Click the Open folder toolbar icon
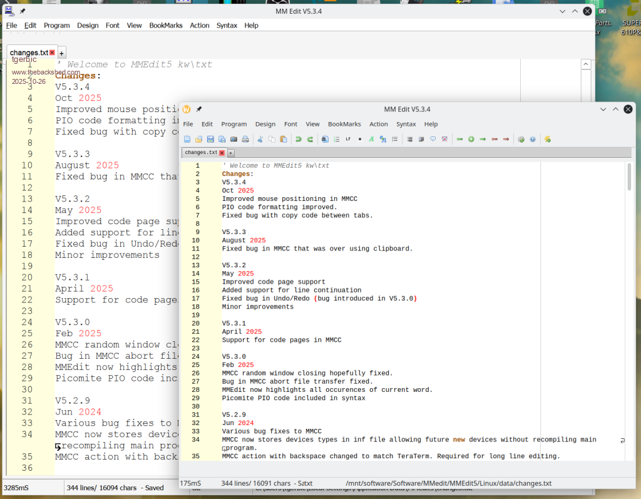 [198, 139]
